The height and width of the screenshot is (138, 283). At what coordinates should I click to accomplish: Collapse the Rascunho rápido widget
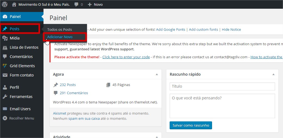click(273, 74)
